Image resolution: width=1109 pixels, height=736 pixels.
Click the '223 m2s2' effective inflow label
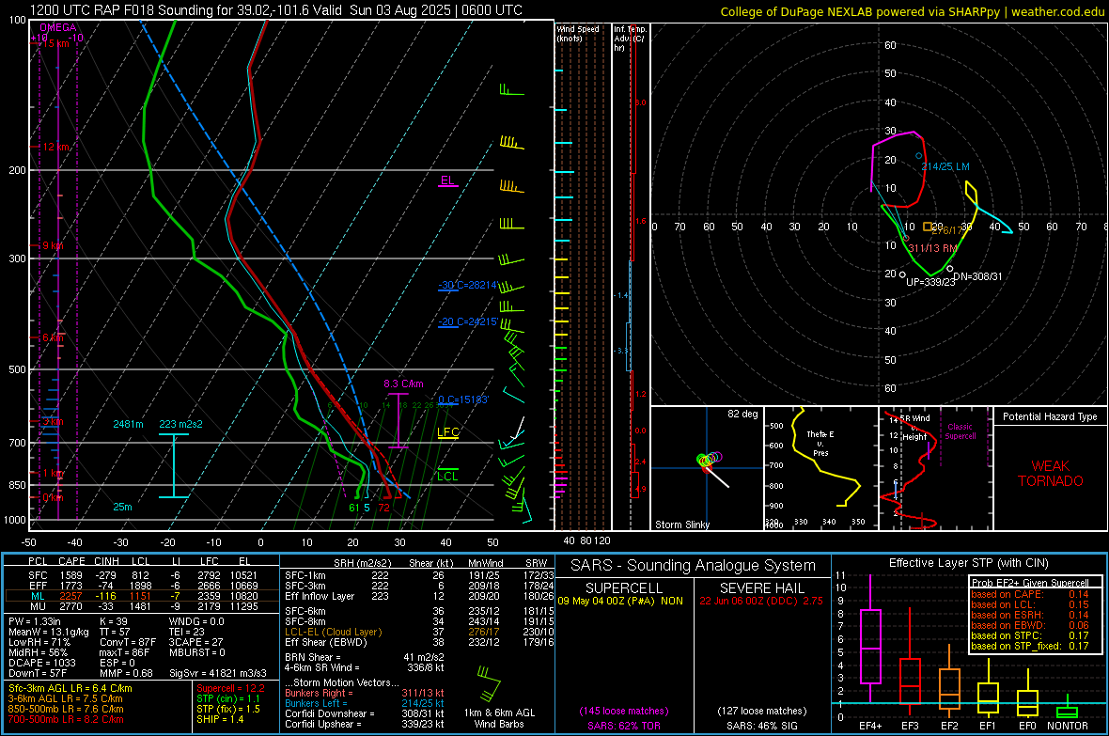(180, 424)
